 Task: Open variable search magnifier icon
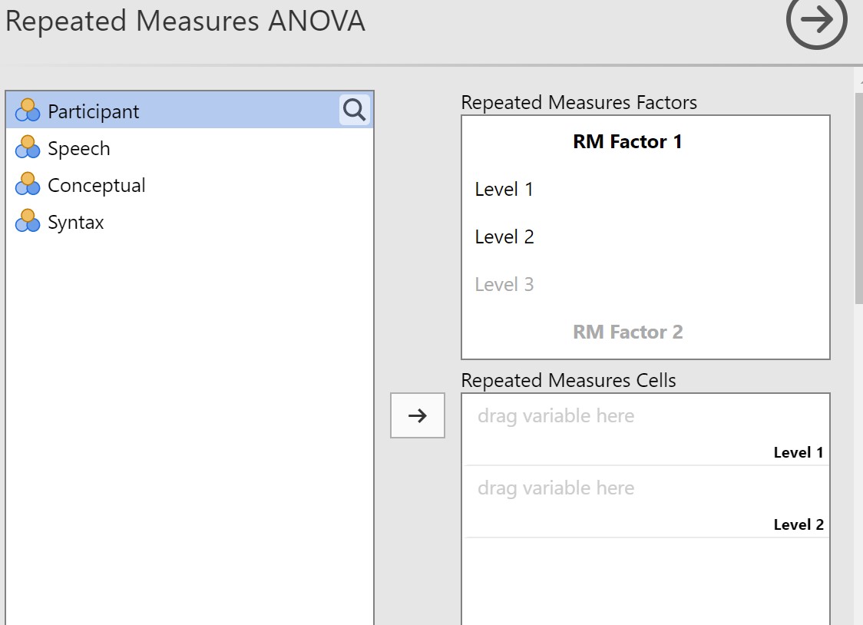coord(355,110)
